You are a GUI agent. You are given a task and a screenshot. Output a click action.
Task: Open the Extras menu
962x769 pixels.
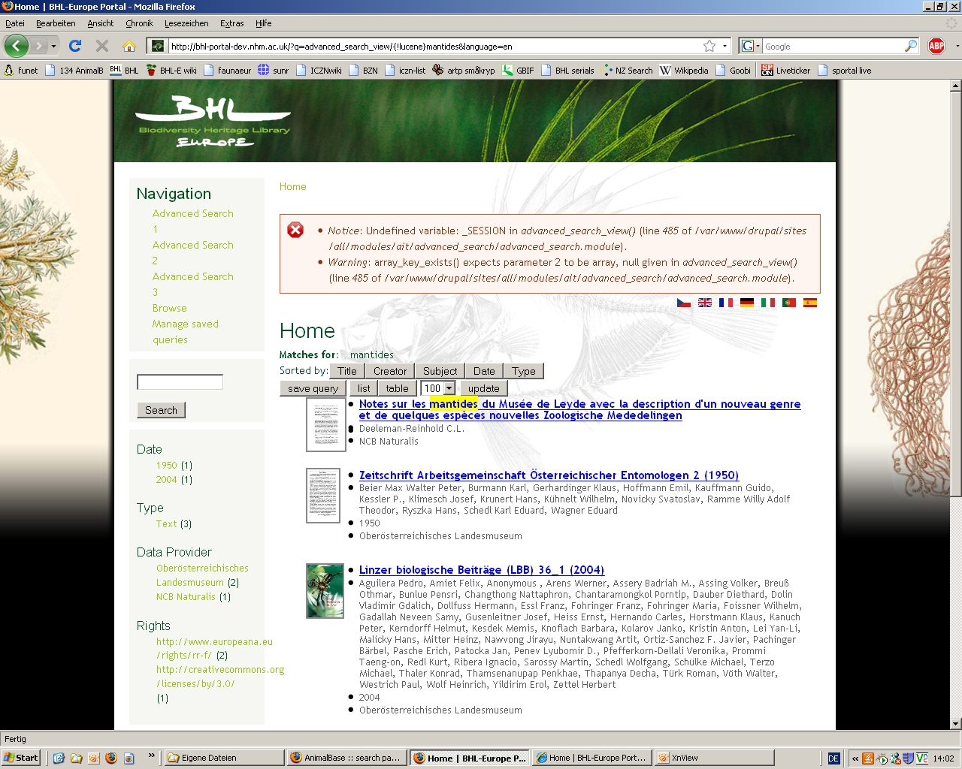231,23
